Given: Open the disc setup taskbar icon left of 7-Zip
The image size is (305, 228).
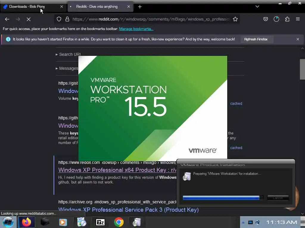Looking at the screenshot, I should coord(82,222).
